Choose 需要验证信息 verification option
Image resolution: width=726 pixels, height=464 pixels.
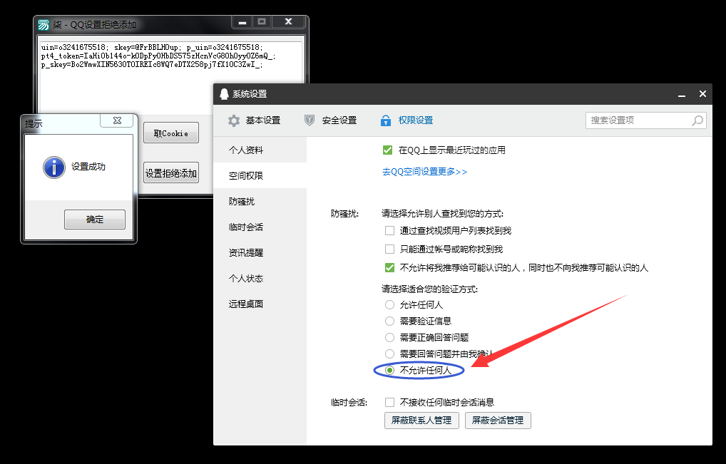tap(390, 321)
